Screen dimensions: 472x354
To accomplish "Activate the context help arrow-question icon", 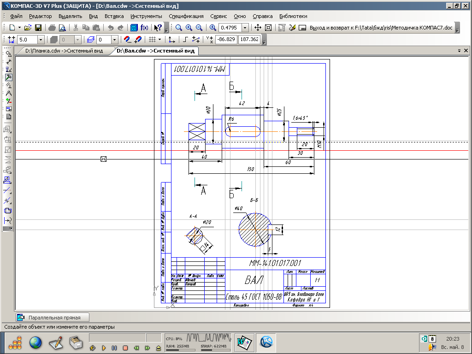I will click(x=158, y=28).
